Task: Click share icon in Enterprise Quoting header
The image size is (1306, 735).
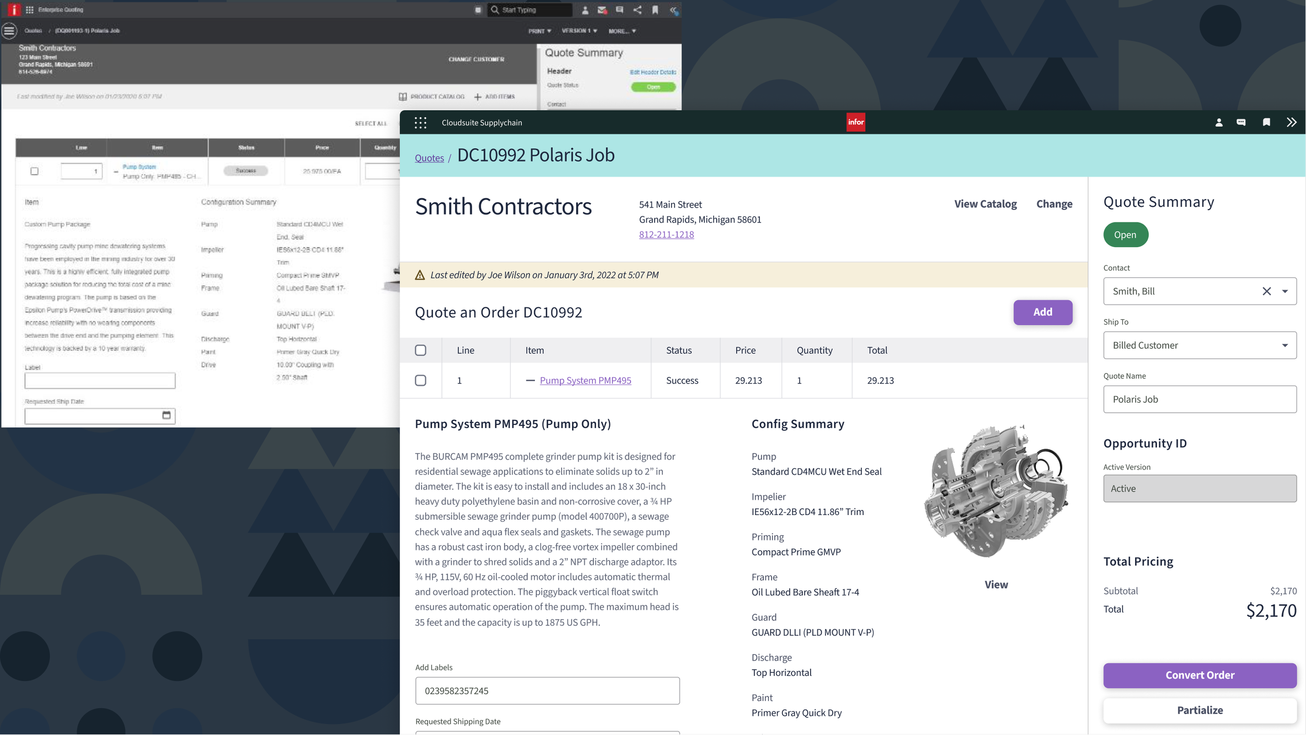Action: click(637, 9)
